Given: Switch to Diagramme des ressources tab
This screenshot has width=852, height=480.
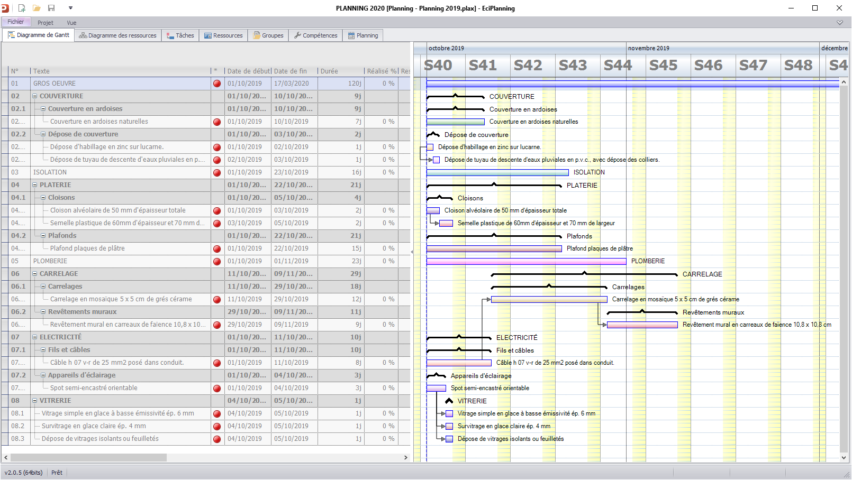Looking at the screenshot, I should coord(117,35).
